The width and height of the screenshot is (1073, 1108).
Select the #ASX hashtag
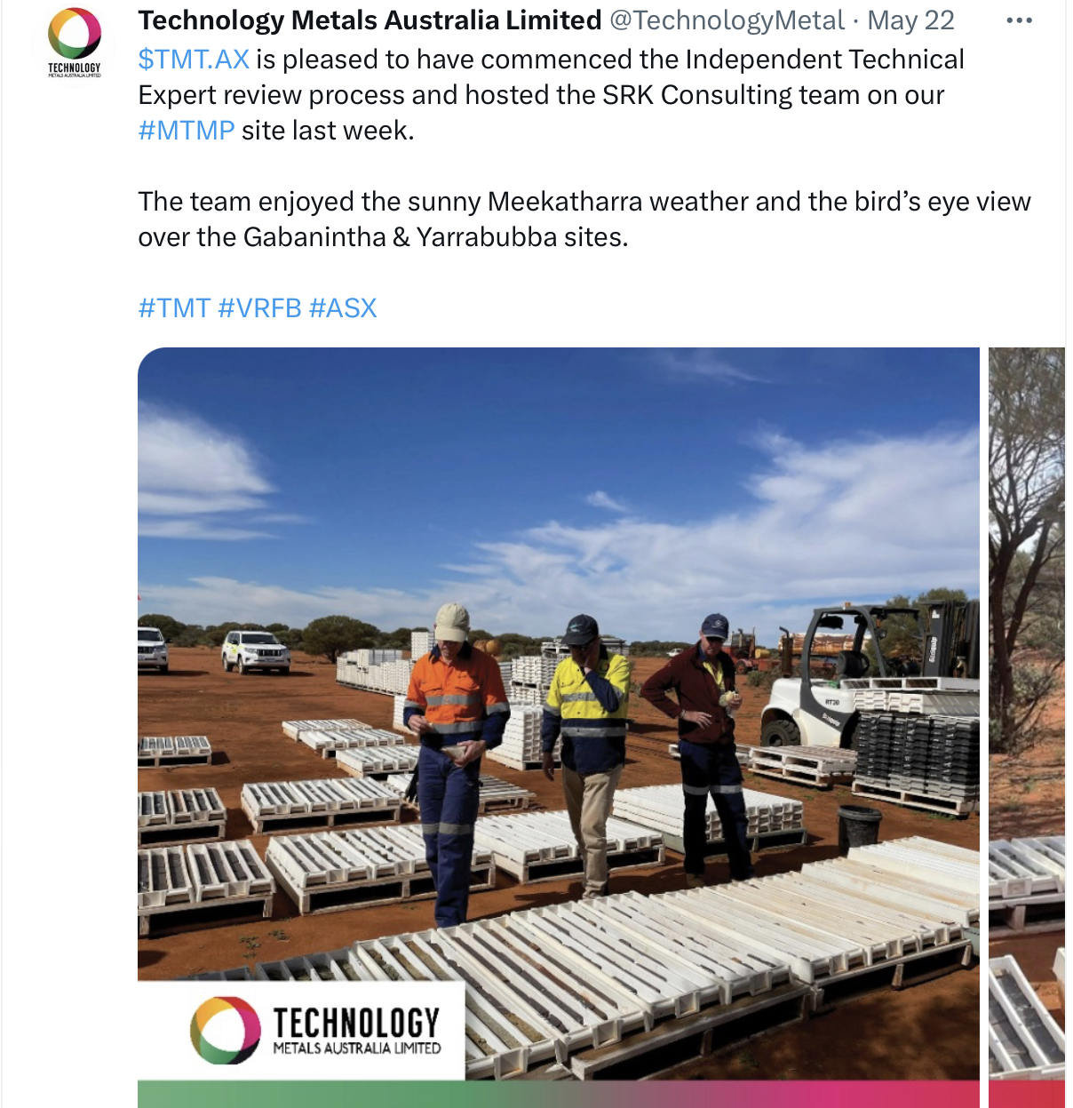click(343, 308)
